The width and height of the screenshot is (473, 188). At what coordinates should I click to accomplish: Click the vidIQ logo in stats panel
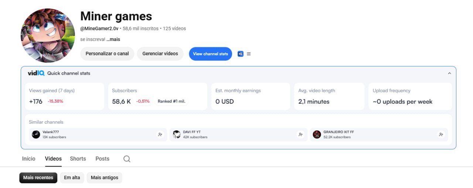pos(36,73)
